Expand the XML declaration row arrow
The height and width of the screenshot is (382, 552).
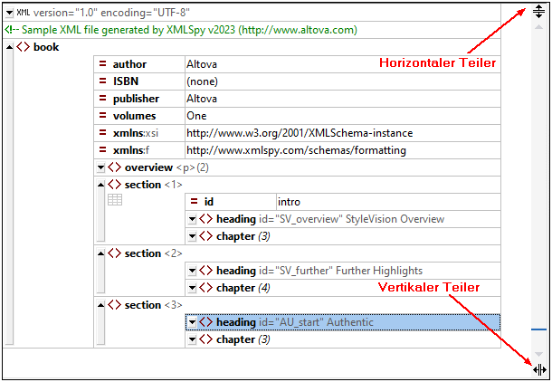[9, 13]
